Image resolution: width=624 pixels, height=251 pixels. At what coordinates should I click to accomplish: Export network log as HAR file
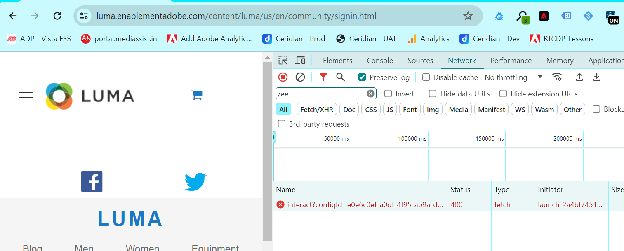pos(596,77)
